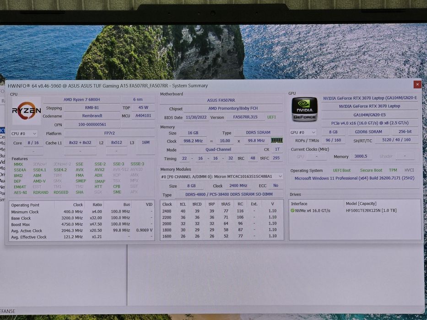The width and height of the screenshot is (427, 320).
Task: Select the Quad-Channel memory mode field
Action: point(218,149)
